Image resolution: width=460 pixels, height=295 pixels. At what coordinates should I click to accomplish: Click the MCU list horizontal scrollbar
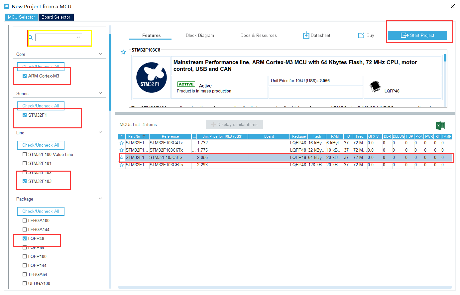tap(285, 287)
